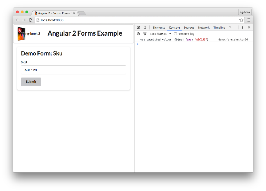
Task: Open console filter funnel icon
Action: click(x=145, y=34)
